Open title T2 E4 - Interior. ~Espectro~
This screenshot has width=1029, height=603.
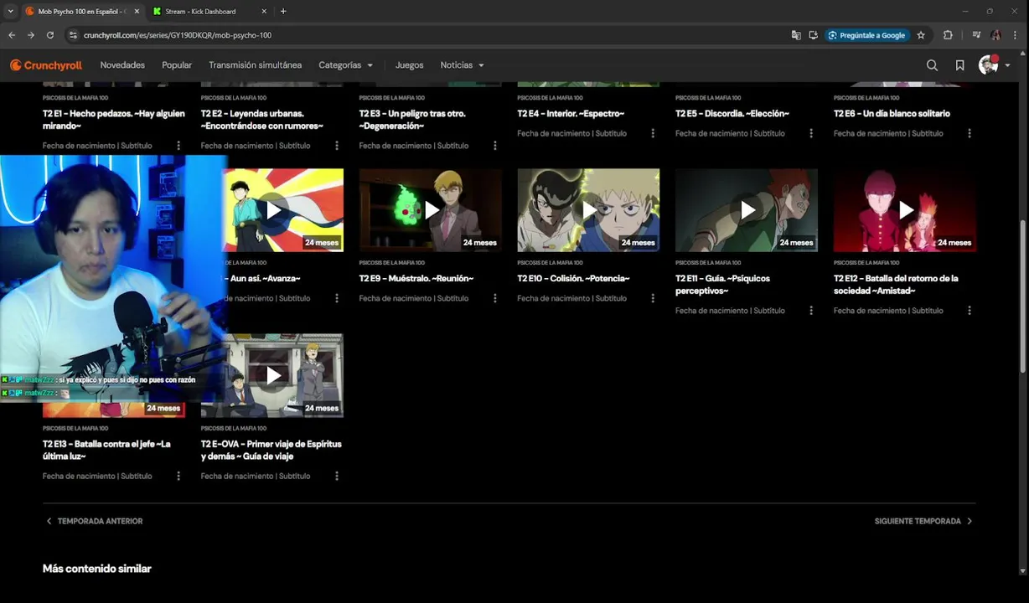click(571, 114)
